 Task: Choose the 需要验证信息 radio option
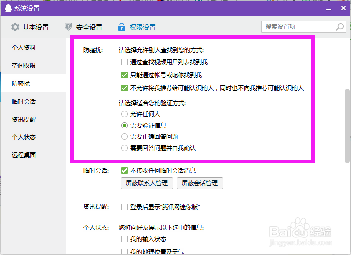(x=124, y=126)
